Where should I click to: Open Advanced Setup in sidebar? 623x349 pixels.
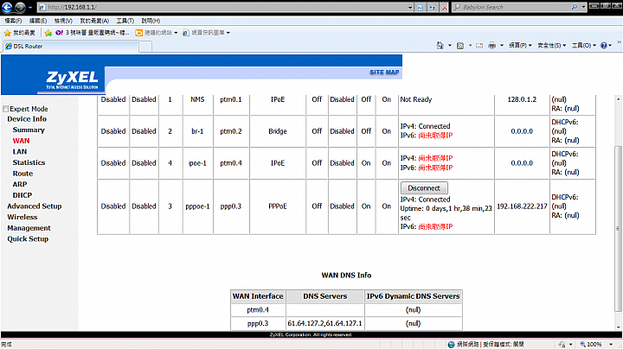pyautogui.click(x=34, y=206)
